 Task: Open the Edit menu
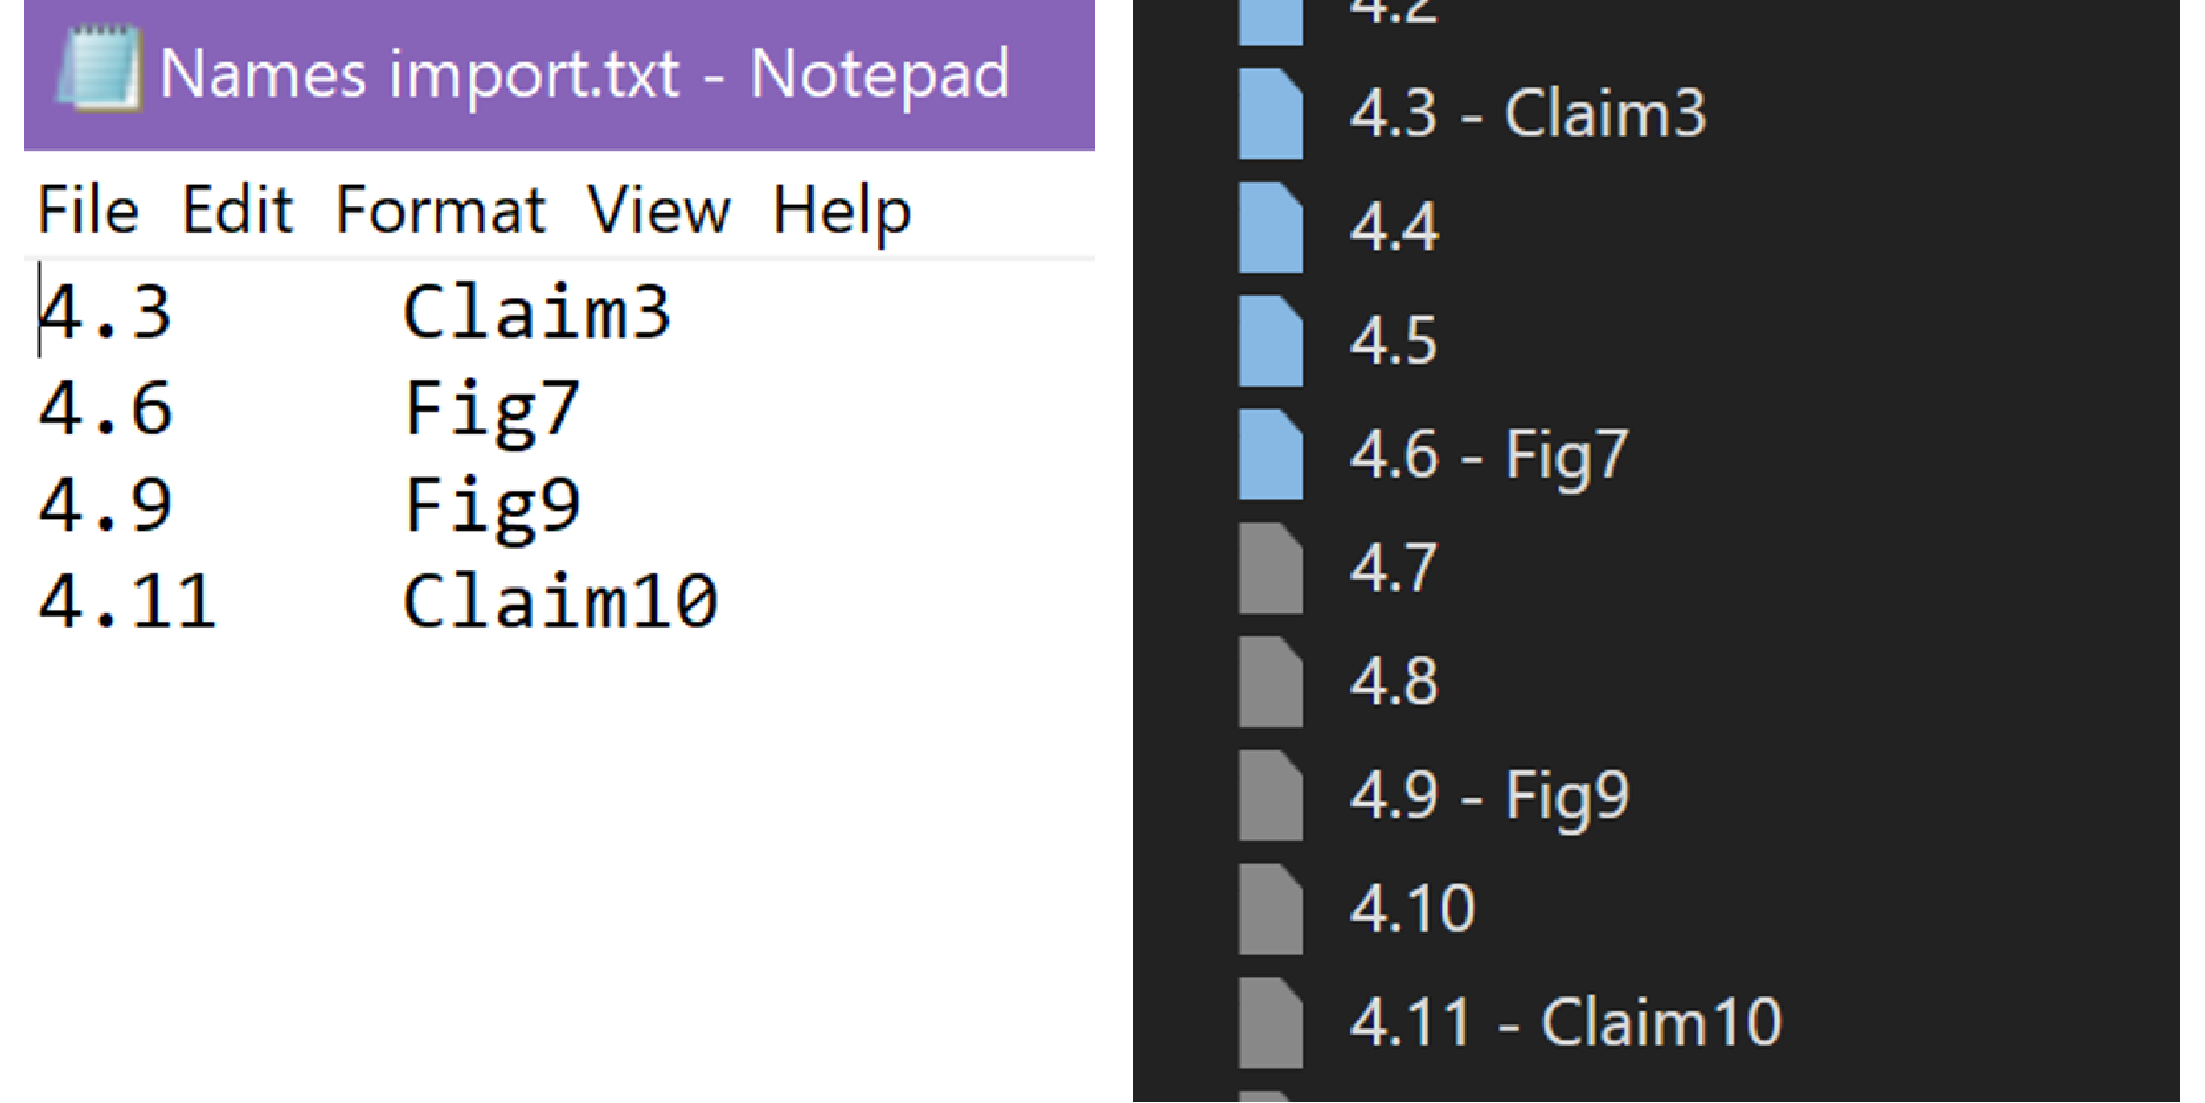pos(237,211)
